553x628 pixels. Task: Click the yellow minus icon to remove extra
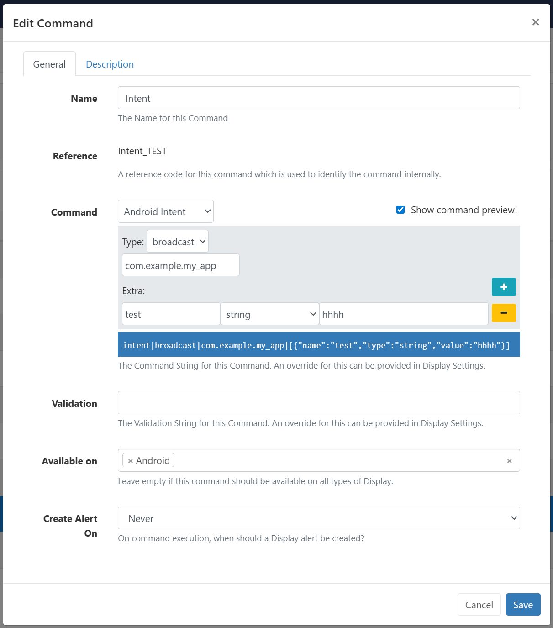[504, 313]
